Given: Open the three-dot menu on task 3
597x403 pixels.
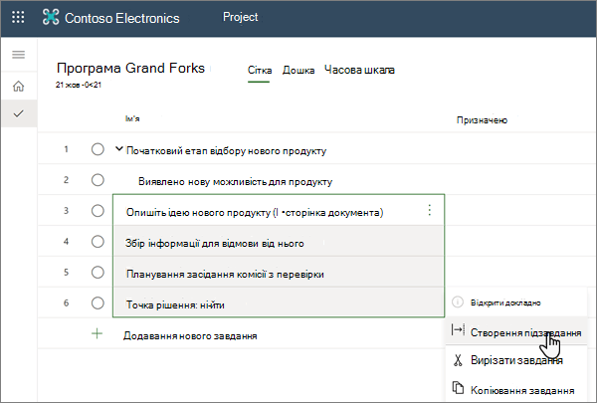Looking at the screenshot, I should coord(430,210).
